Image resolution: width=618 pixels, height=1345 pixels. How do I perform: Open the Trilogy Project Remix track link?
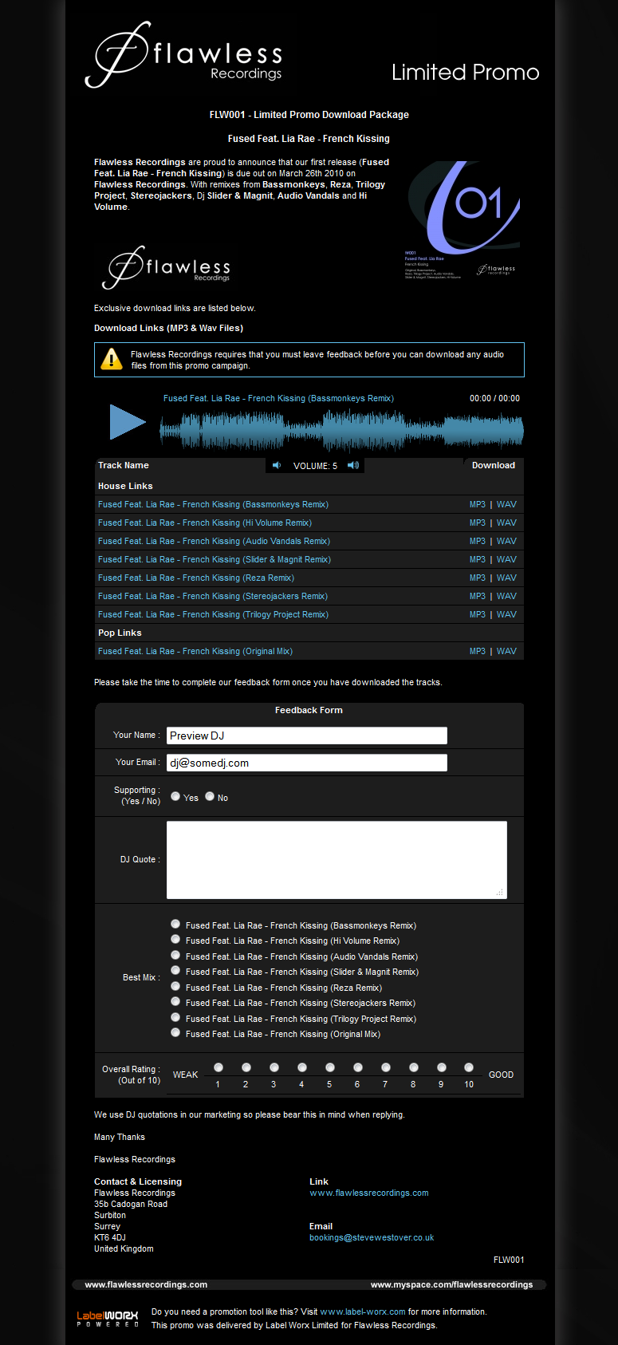pyautogui.click(x=213, y=614)
